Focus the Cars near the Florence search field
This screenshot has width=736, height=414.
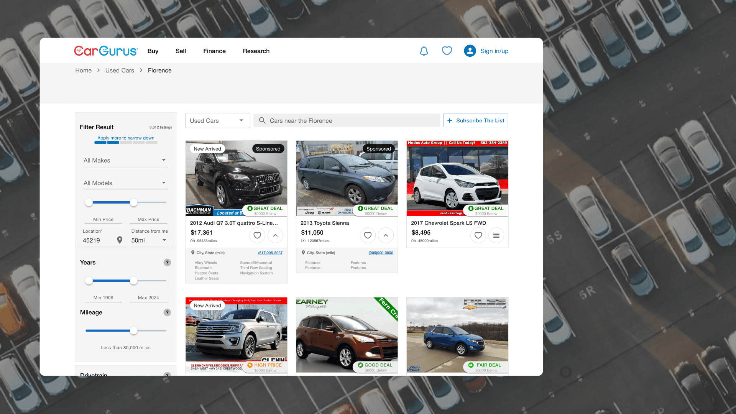(x=347, y=120)
